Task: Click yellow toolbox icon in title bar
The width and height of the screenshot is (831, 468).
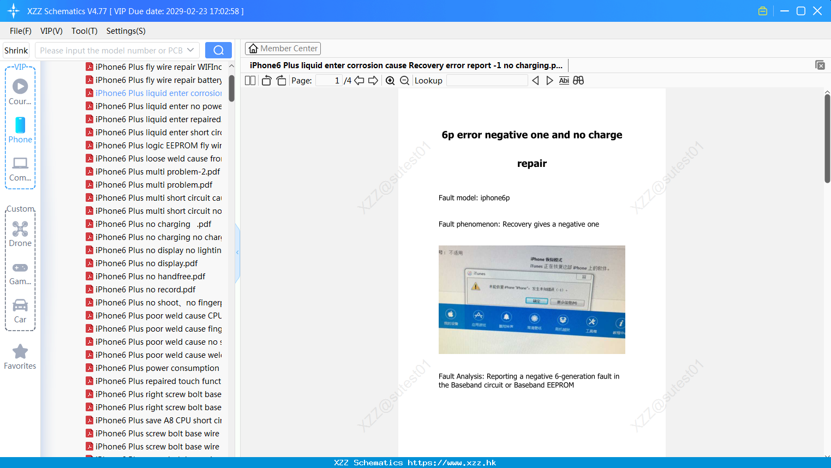Action: (763, 11)
